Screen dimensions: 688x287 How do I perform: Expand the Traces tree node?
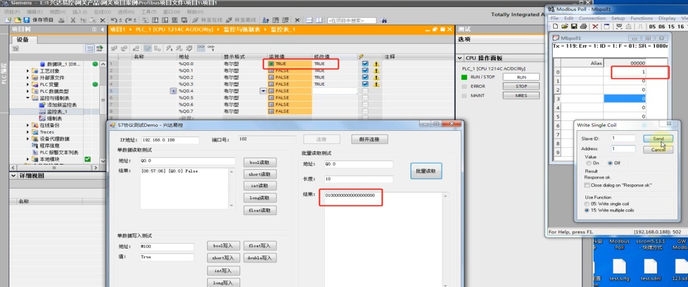[x=28, y=132]
